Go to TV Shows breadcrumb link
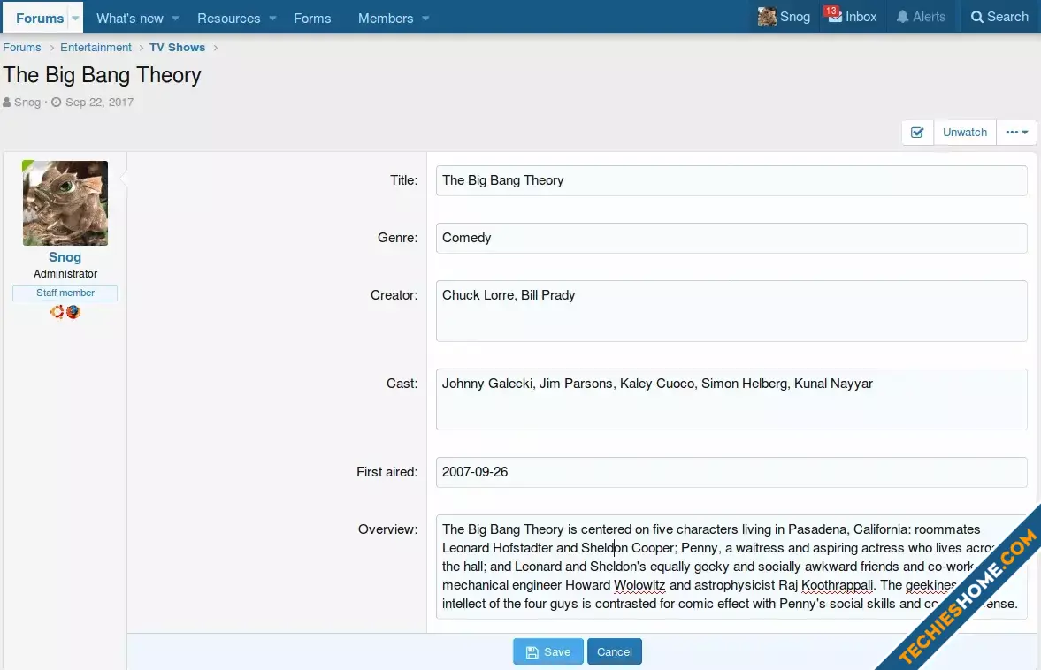Image resolution: width=1041 pixels, height=670 pixels. [177, 47]
